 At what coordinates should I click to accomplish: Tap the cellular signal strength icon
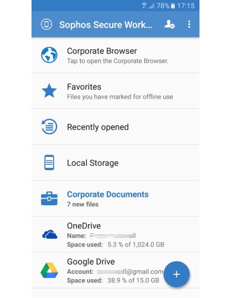point(152,6)
